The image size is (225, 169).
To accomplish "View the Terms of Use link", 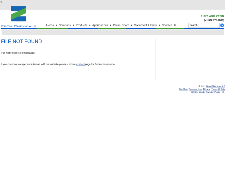I will pos(195,89).
